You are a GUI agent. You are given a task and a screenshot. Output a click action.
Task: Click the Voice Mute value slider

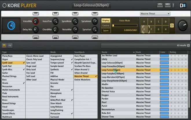tap(125, 25)
